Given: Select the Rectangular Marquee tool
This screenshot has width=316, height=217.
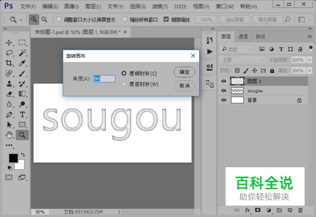Looking at the screenshot, I should click(x=22, y=43).
